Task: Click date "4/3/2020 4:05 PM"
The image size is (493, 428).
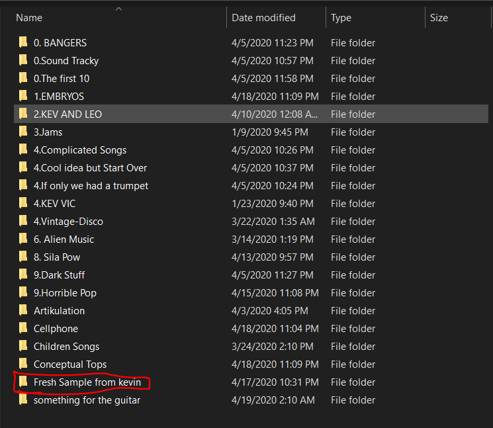Action: click(x=270, y=311)
